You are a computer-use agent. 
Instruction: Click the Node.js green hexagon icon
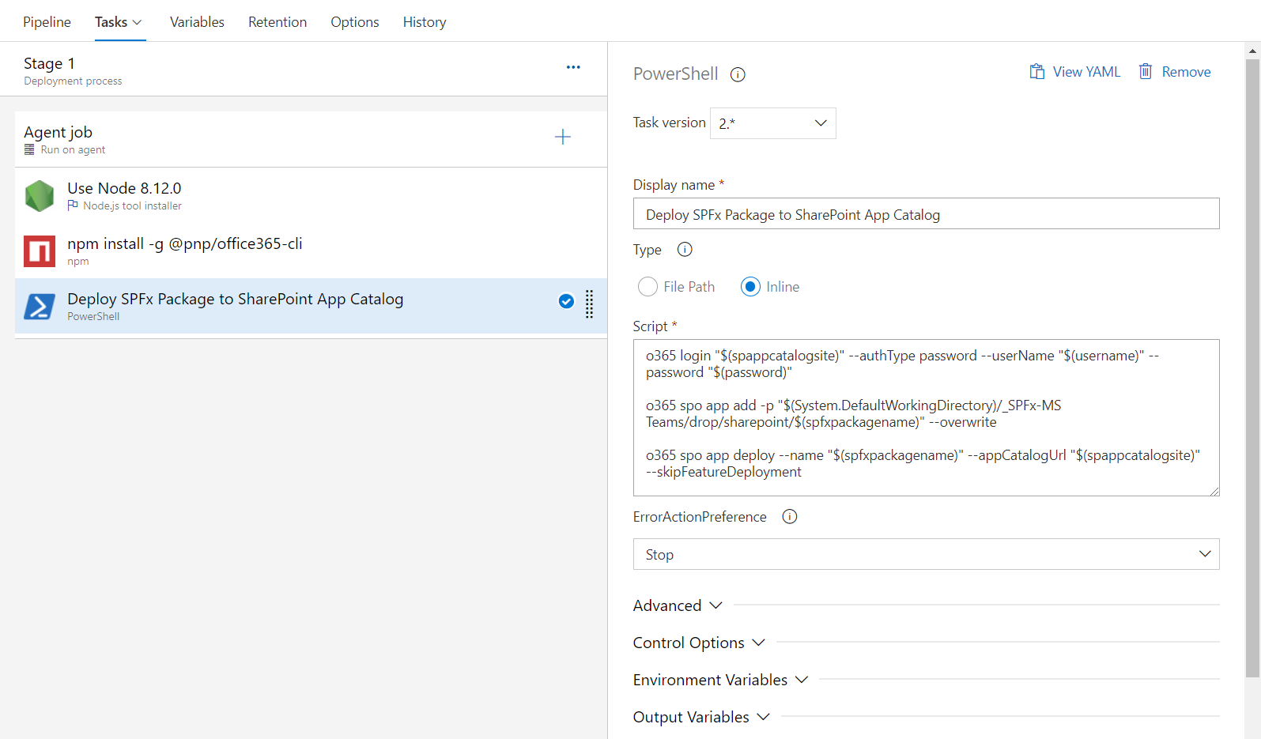click(40, 196)
